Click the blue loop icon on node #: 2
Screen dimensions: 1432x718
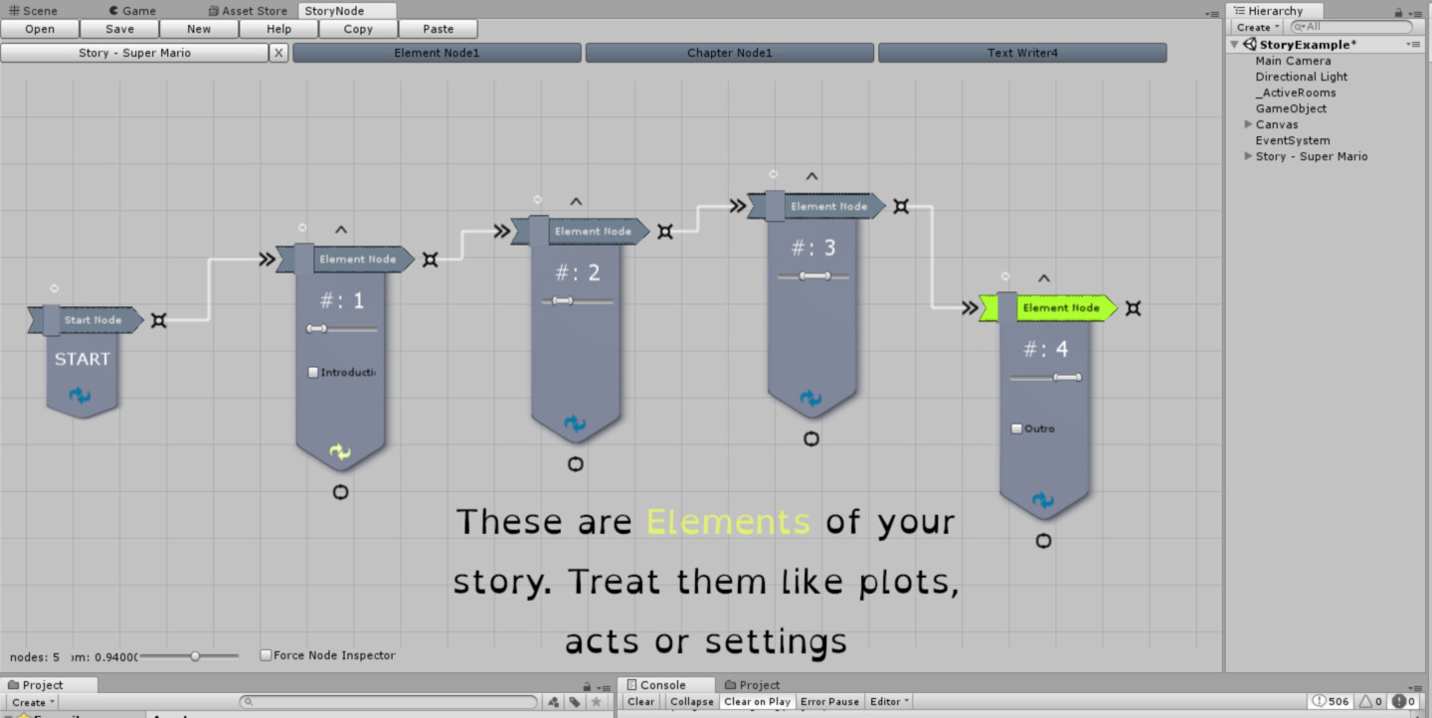tap(576, 422)
